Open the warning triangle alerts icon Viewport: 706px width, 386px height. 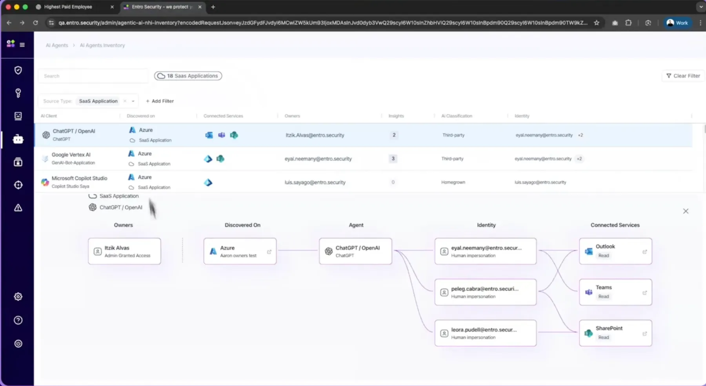(18, 208)
